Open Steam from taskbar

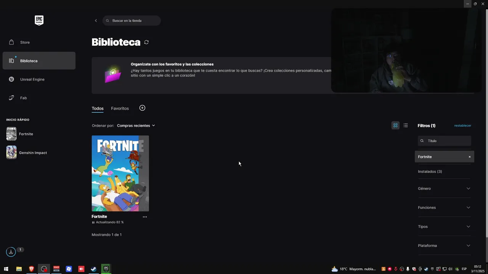pyautogui.click(x=93, y=269)
